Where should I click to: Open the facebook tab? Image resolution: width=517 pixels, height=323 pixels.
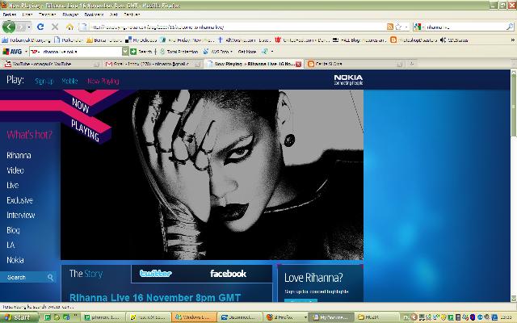228,274
